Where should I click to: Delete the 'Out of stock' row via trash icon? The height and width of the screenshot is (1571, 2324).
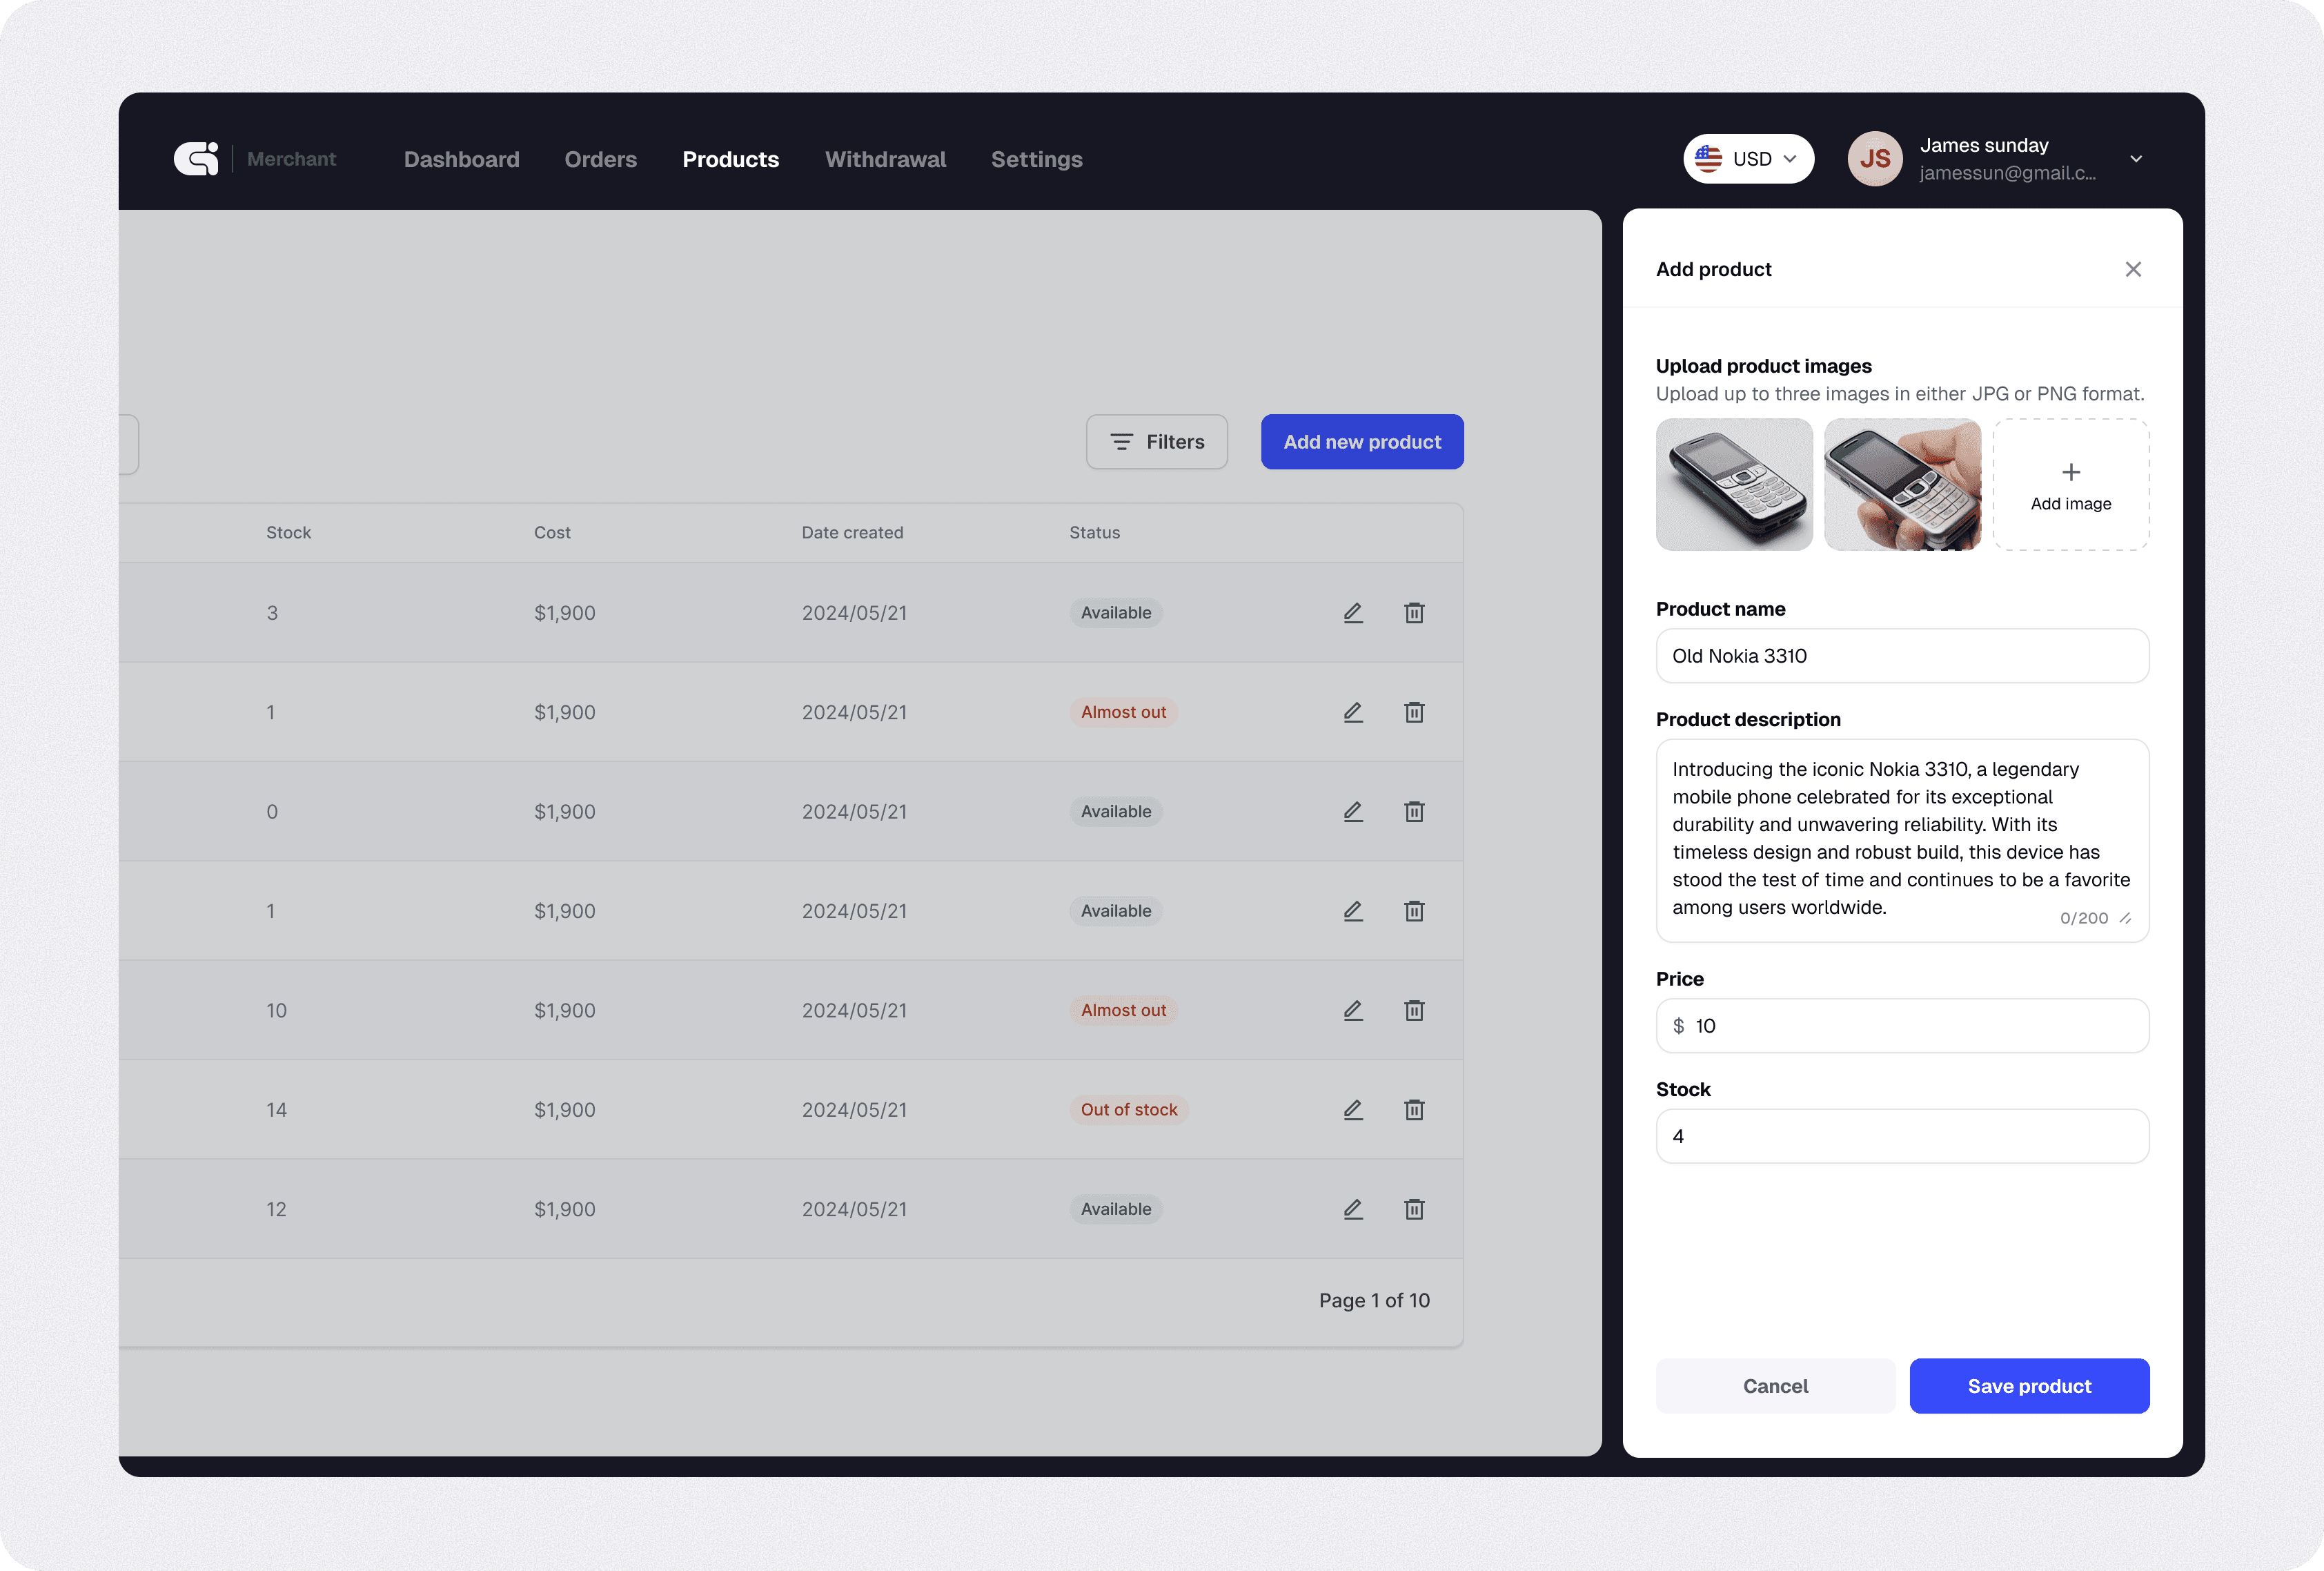[x=1414, y=1110]
